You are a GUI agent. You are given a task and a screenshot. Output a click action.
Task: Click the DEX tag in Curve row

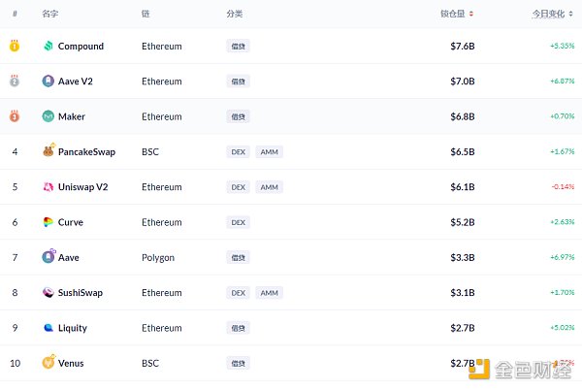[x=238, y=222]
